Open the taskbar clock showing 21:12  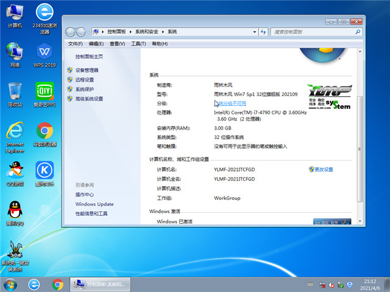click(370, 285)
